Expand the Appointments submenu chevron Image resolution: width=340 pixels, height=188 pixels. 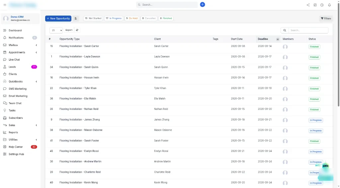(36, 52)
